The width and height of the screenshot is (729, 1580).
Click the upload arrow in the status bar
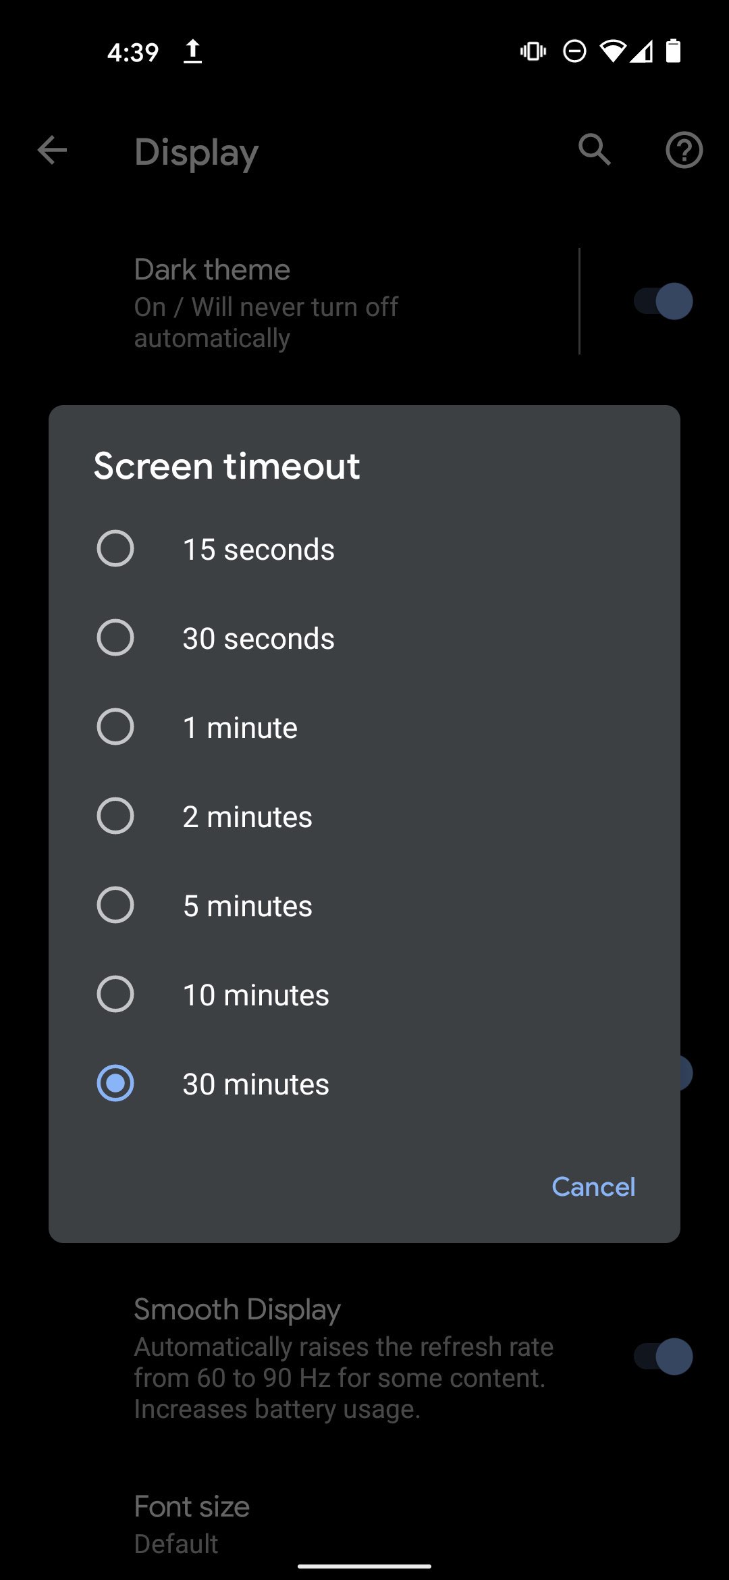point(192,51)
